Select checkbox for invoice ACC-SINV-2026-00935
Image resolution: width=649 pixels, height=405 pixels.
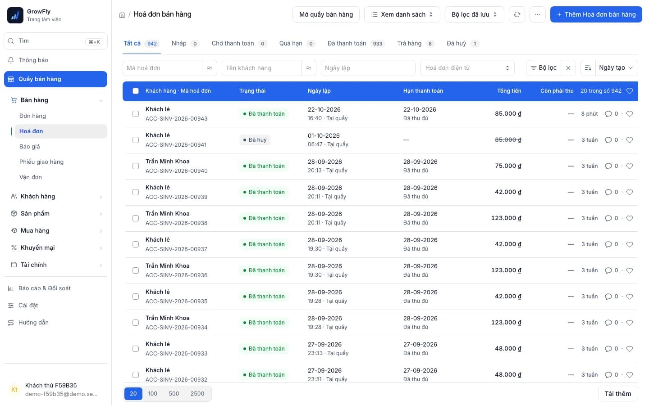(x=136, y=297)
